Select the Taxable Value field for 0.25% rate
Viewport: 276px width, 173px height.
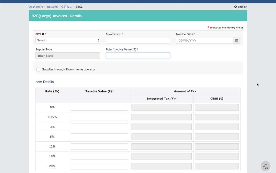pyautogui.click(x=99, y=117)
